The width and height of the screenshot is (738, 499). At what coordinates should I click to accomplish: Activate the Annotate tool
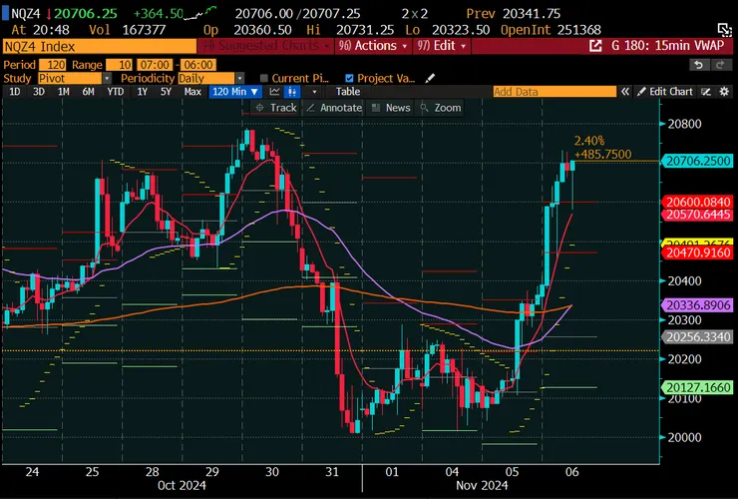pos(334,108)
